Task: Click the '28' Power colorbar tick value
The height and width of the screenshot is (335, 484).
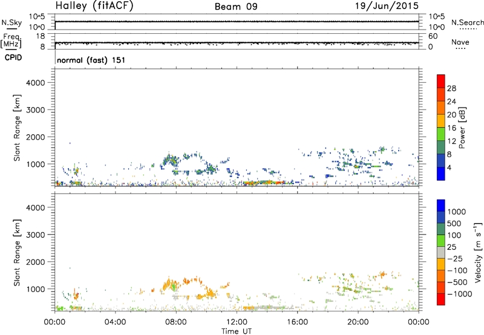Action: click(x=451, y=88)
